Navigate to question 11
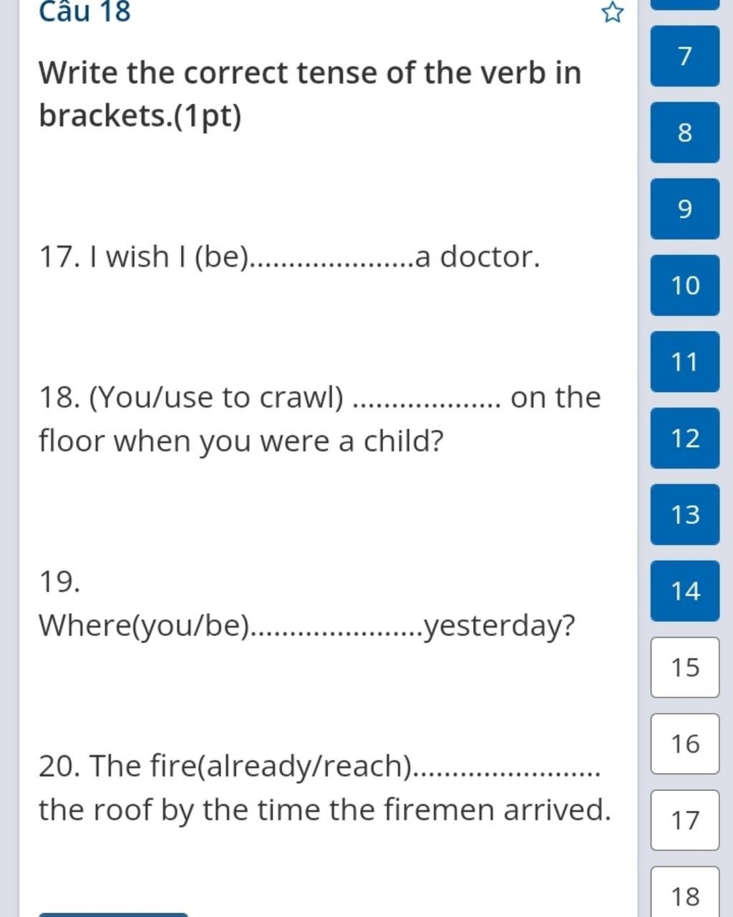Viewport: 733px width, 917px height. point(685,362)
